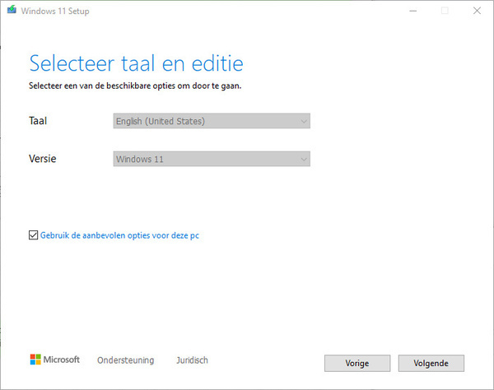Viewport: 494px width, 390px height.
Task: Click the disabled maximize window icon
Action: tap(445, 11)
